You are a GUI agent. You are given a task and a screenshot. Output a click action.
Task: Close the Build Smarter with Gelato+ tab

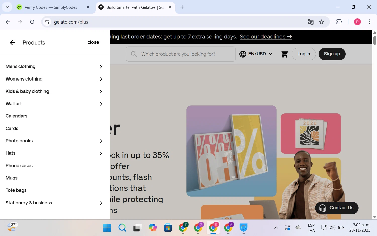(170, 7)
